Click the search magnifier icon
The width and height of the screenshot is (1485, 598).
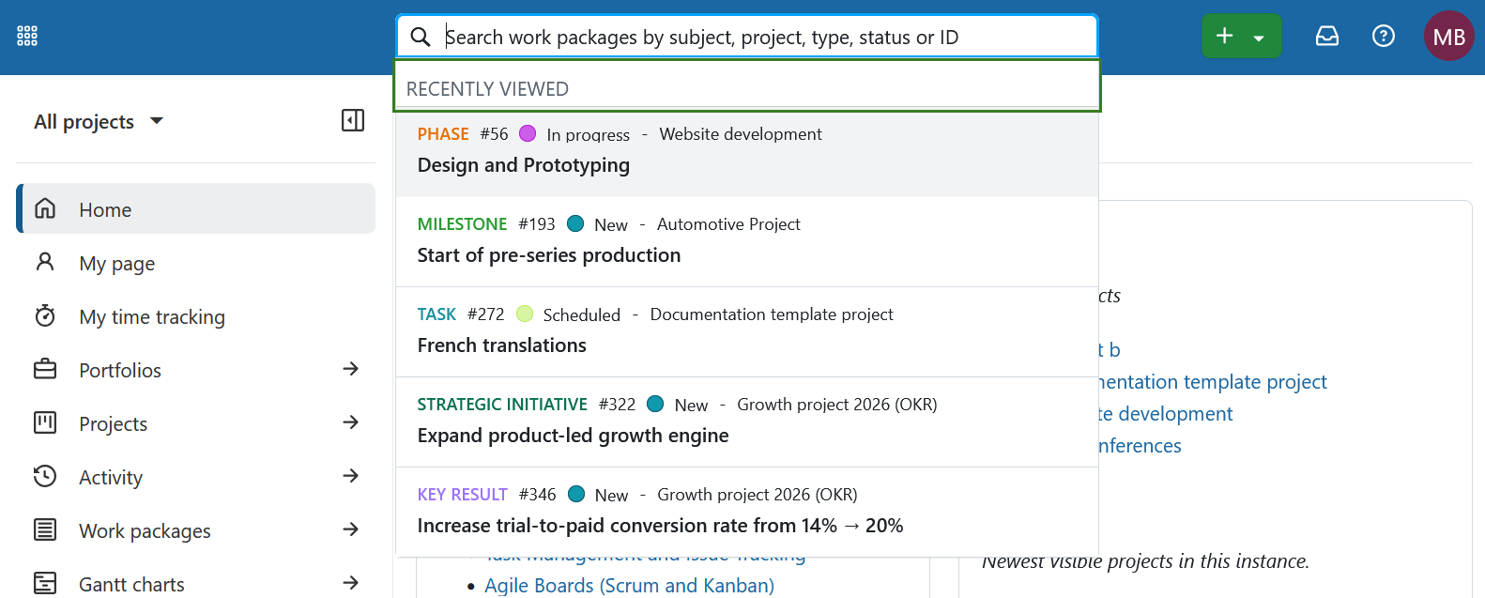coord(421,37)
